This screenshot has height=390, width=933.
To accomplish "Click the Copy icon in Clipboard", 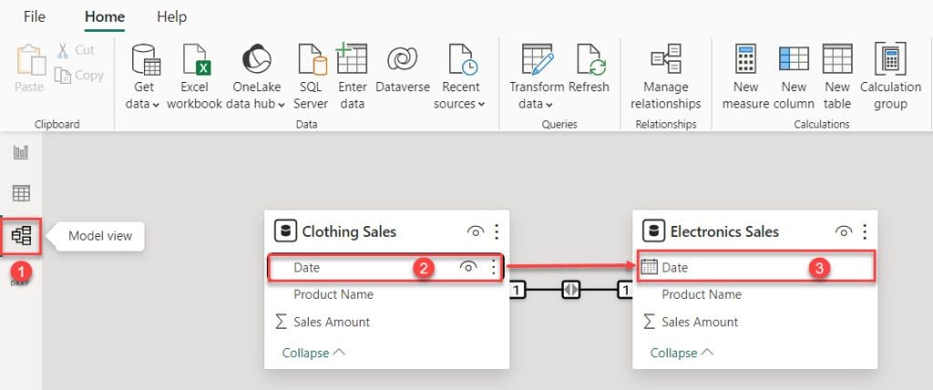I will pyautogui.click(x=63, y=76).
